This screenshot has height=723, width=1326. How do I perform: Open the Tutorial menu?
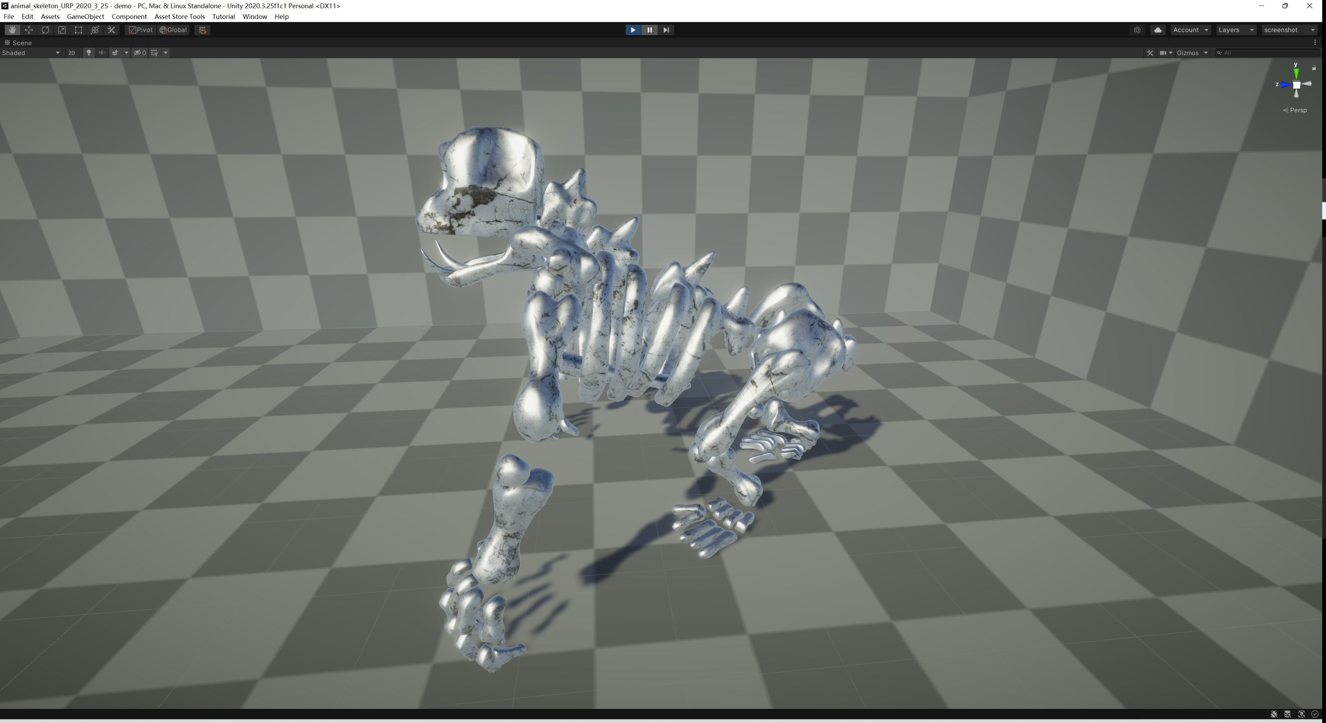pyautogui.click(x=223, y=17)
